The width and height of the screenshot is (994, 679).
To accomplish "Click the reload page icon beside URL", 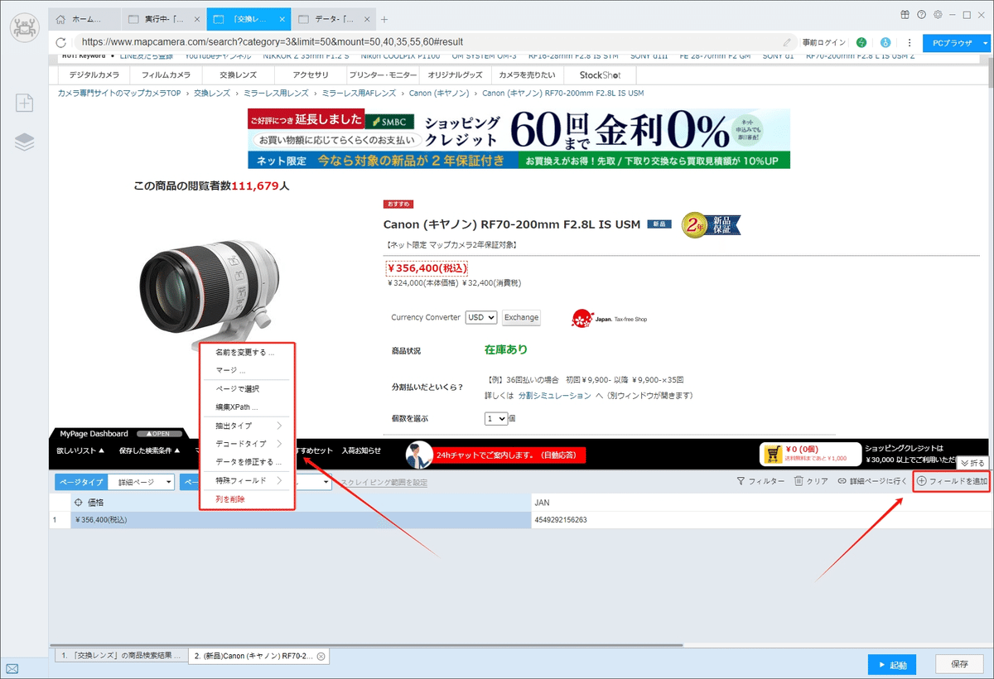I will click(x=61, y=42).
